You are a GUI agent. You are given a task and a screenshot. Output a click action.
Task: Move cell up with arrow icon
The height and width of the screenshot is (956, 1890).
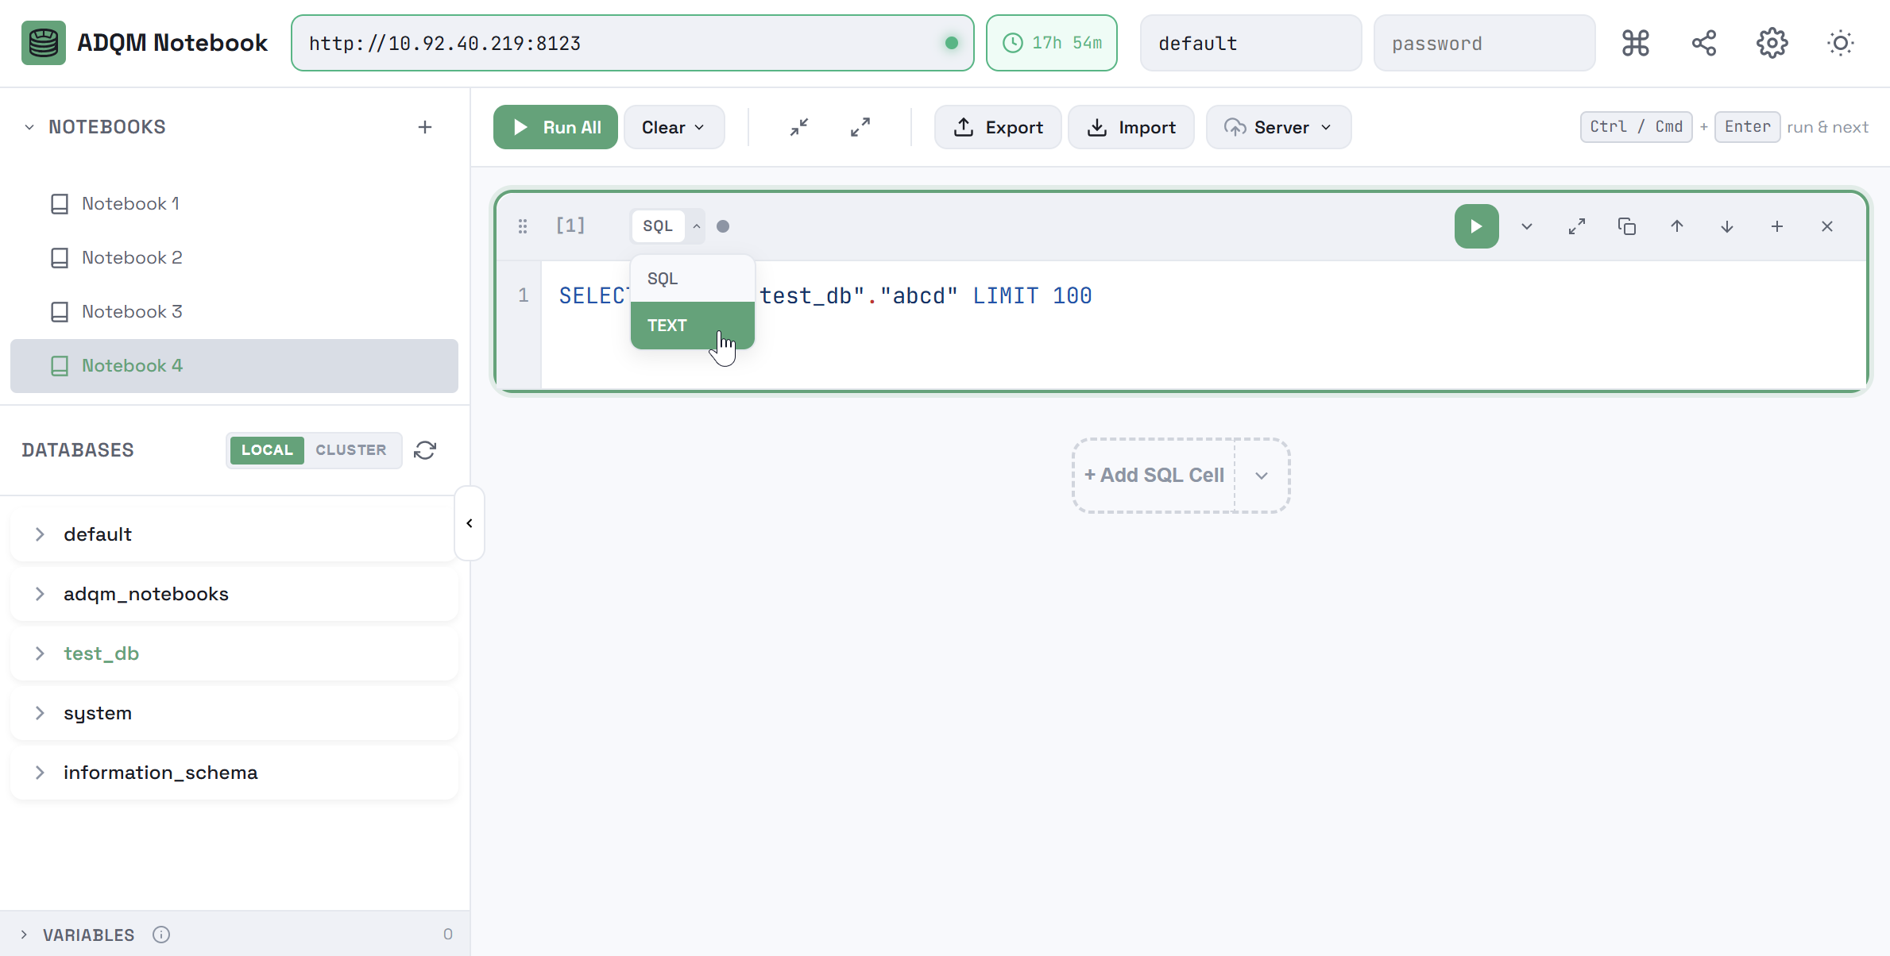(1676, 226)
